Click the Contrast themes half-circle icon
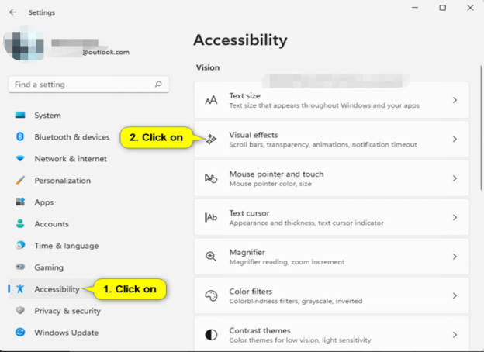Image resolution: width=484 pixels, height=352 pixels. click(211, 335)
